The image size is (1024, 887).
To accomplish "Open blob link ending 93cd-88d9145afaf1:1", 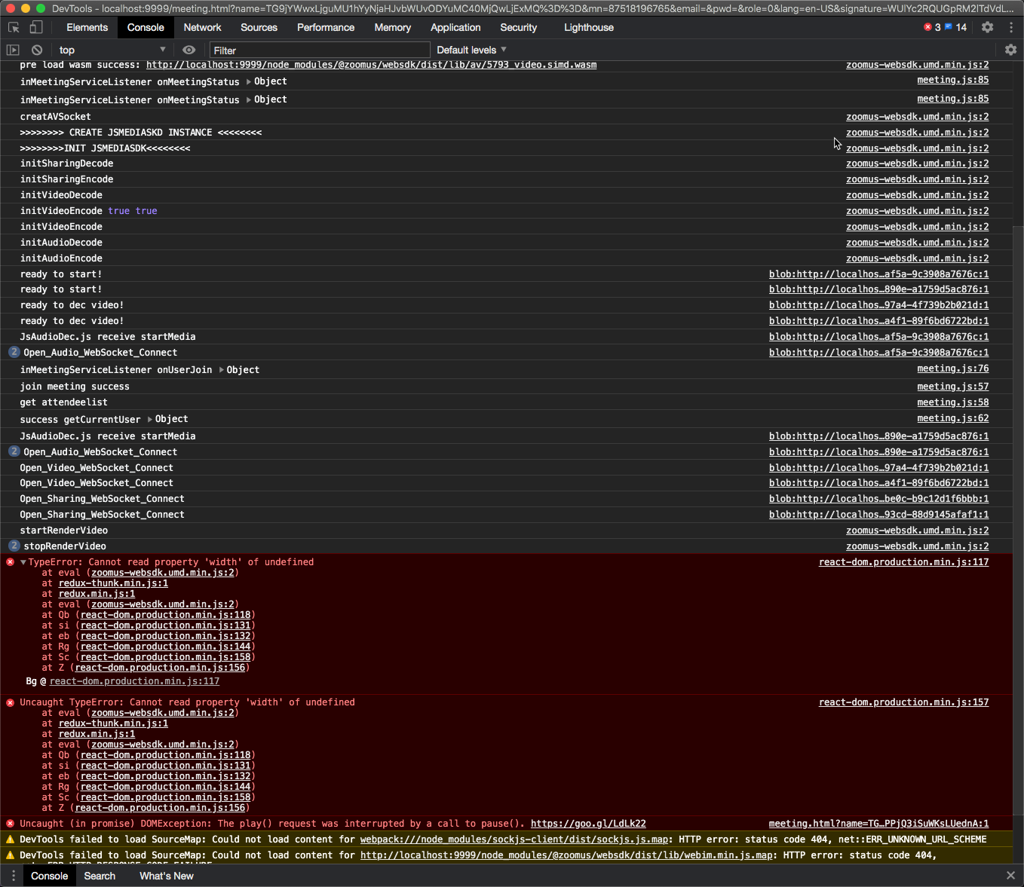I will pos(879,515).
